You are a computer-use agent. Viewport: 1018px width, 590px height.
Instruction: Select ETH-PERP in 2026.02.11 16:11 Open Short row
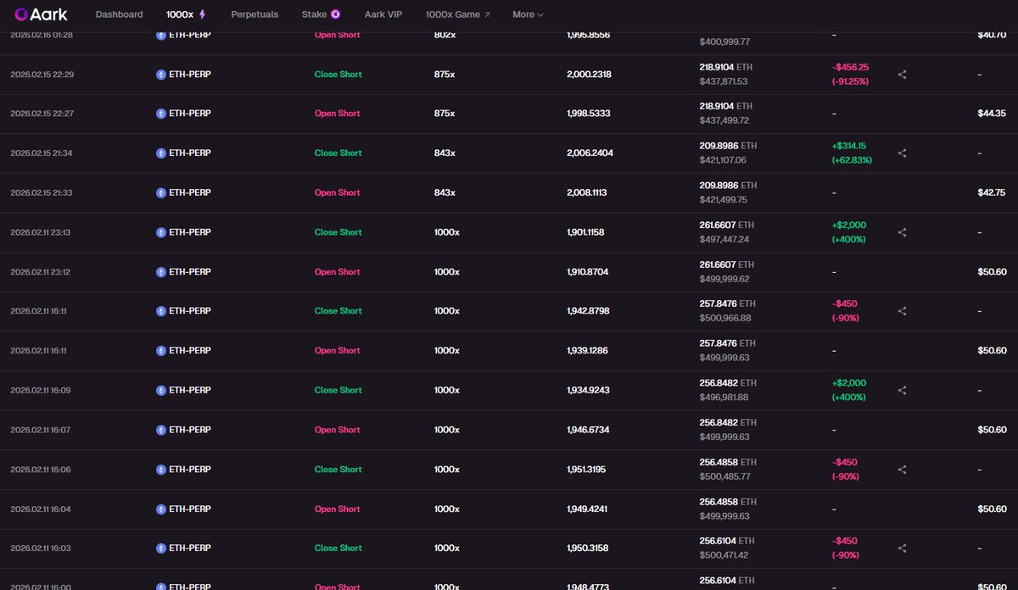click(190, 351)
